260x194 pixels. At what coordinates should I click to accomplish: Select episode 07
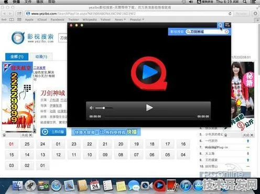(x=136, y=155)
